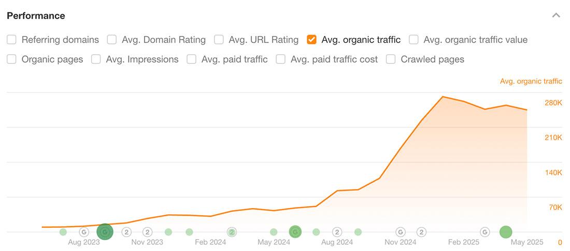Check Avg. paid traffic cost box
This screenshot has height=251, width=570.
coord(280,59)
